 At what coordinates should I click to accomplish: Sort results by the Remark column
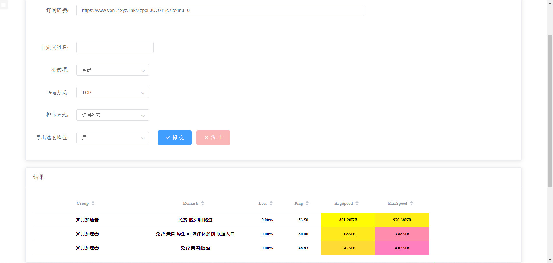[x=194, y=203]
